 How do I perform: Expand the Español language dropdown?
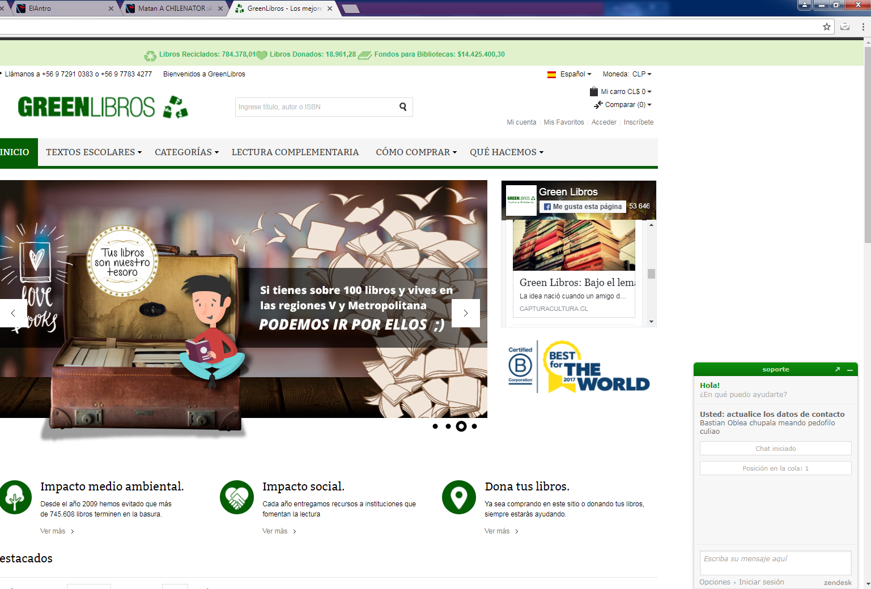coord(576,74)
